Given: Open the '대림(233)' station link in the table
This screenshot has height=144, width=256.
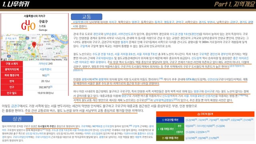Looking at the screenshot, I should click(189, 126).
